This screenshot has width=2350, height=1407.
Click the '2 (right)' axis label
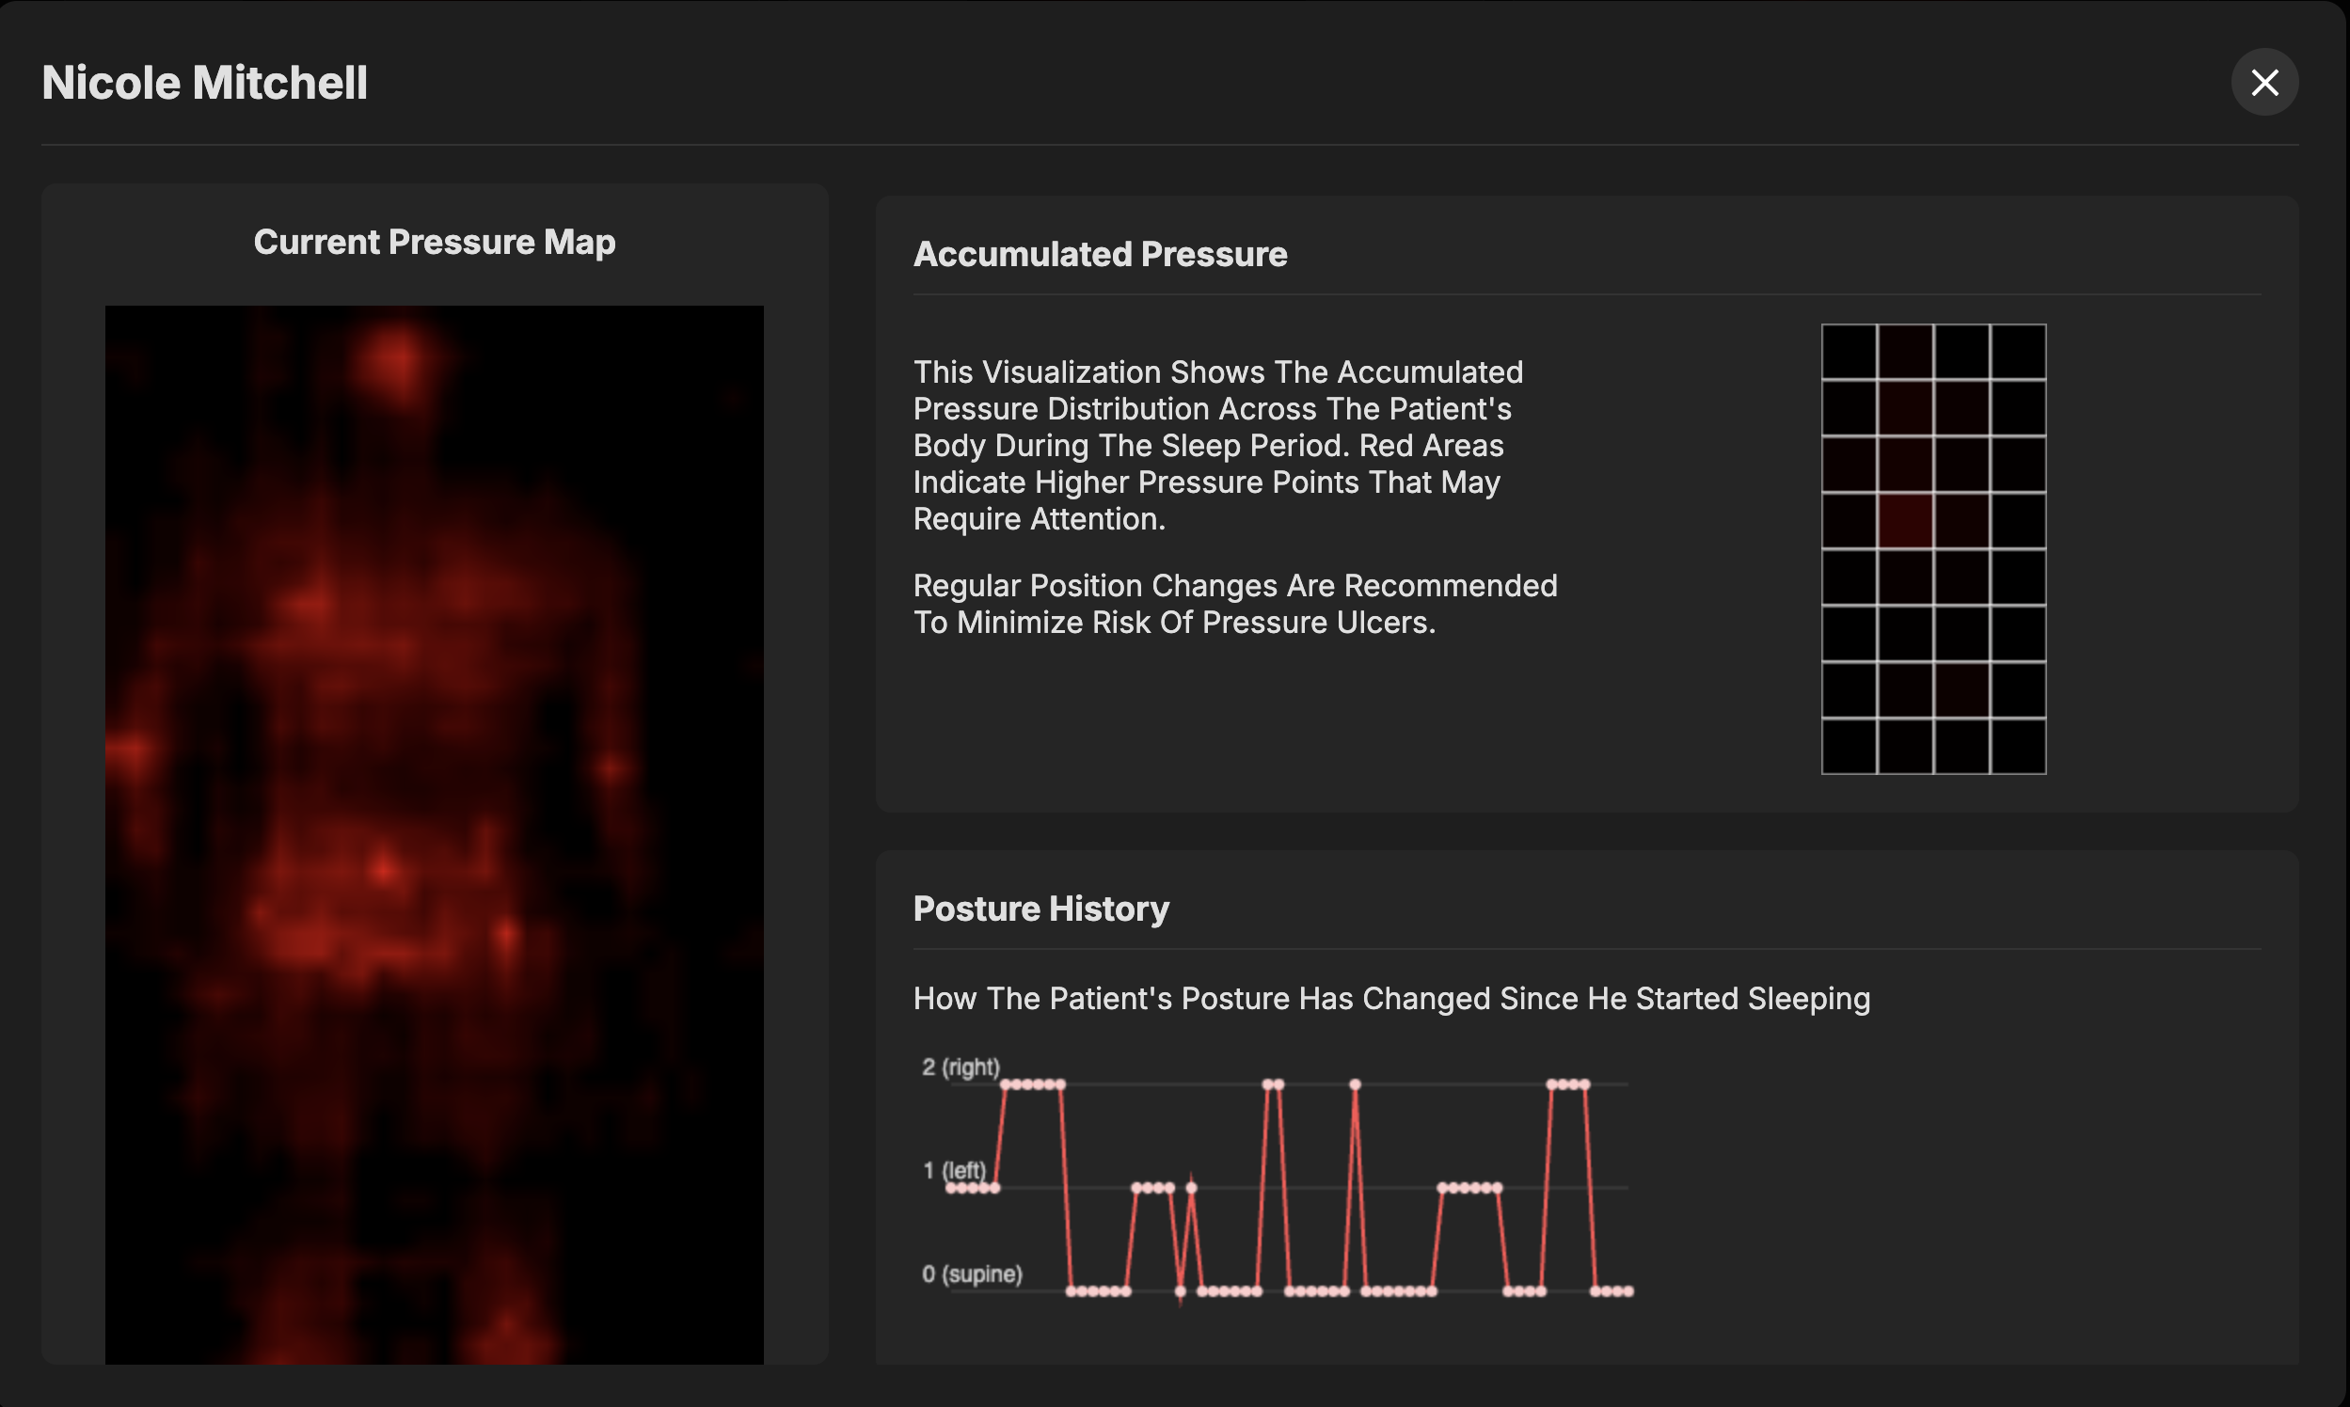[x=961, y=1067]
